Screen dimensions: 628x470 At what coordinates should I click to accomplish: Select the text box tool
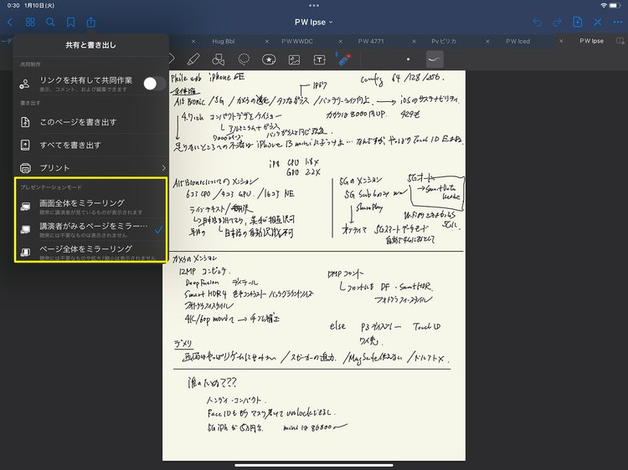319,59
